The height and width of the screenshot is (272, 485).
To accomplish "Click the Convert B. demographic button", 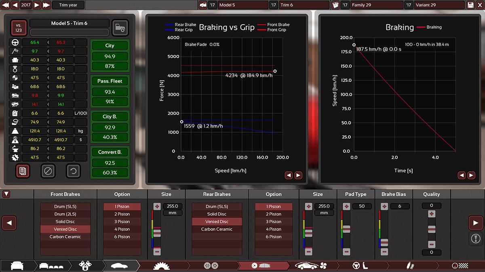I will point(110,152).
